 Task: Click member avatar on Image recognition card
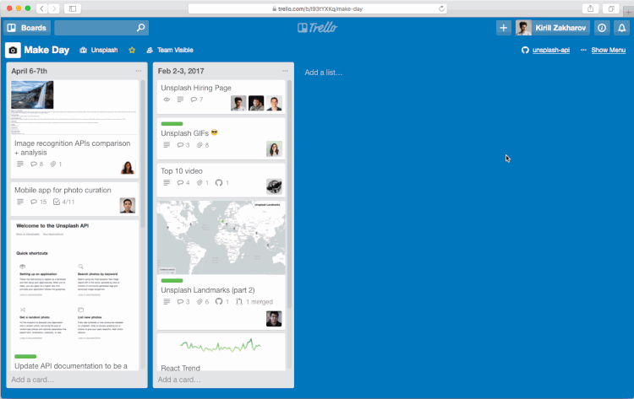click(x=128, y=167)
